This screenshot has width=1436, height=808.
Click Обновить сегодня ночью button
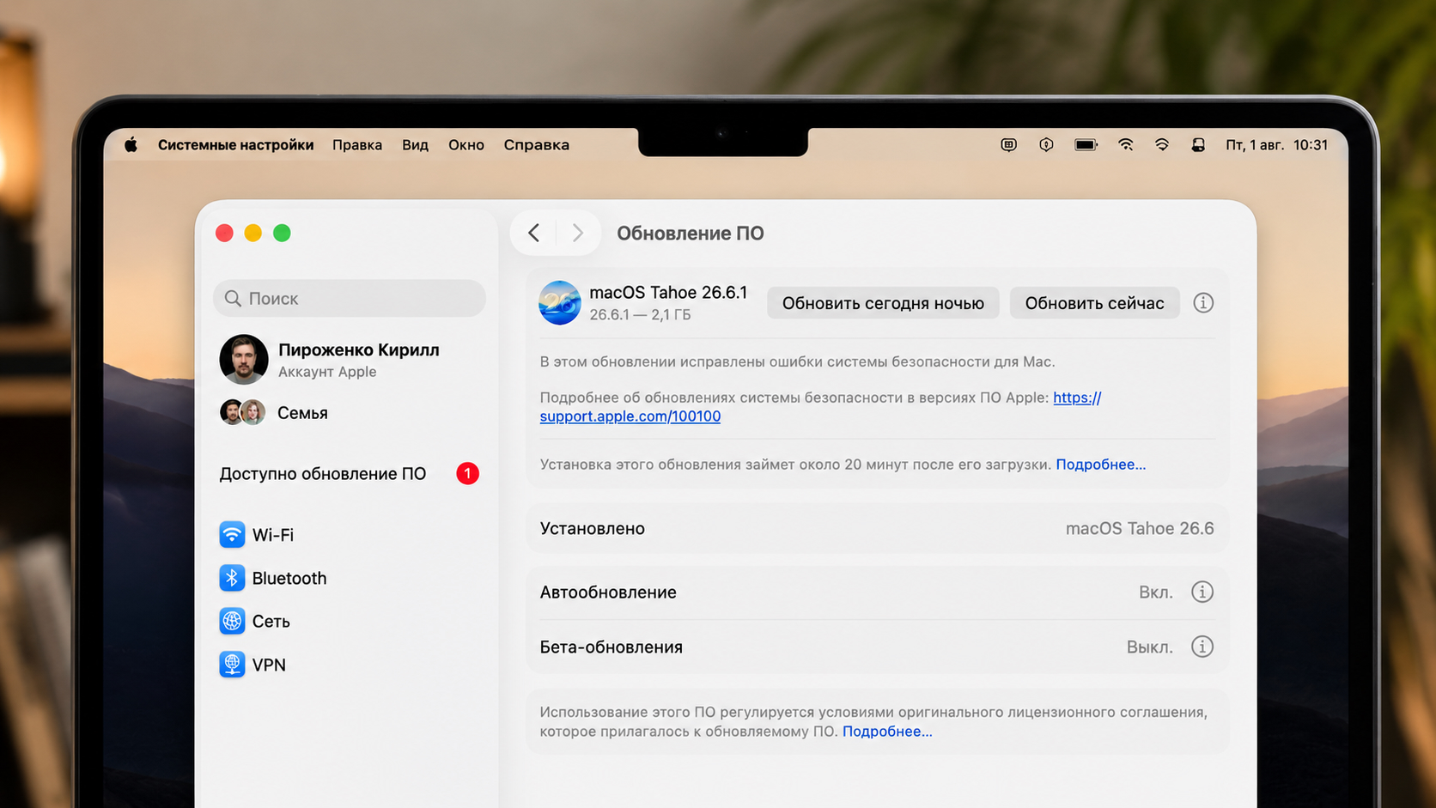click(883, 303)
